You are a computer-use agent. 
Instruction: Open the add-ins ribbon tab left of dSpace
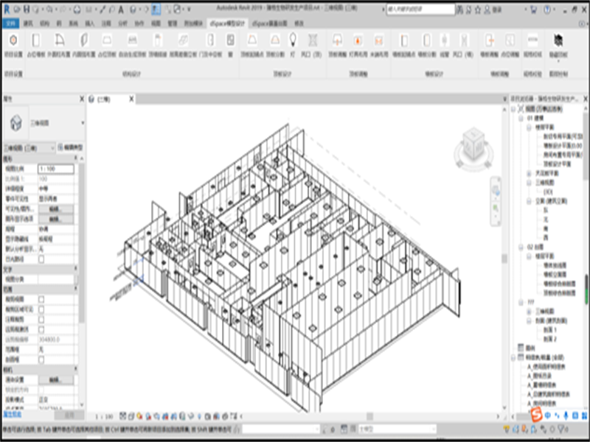[x=193, y=24]
